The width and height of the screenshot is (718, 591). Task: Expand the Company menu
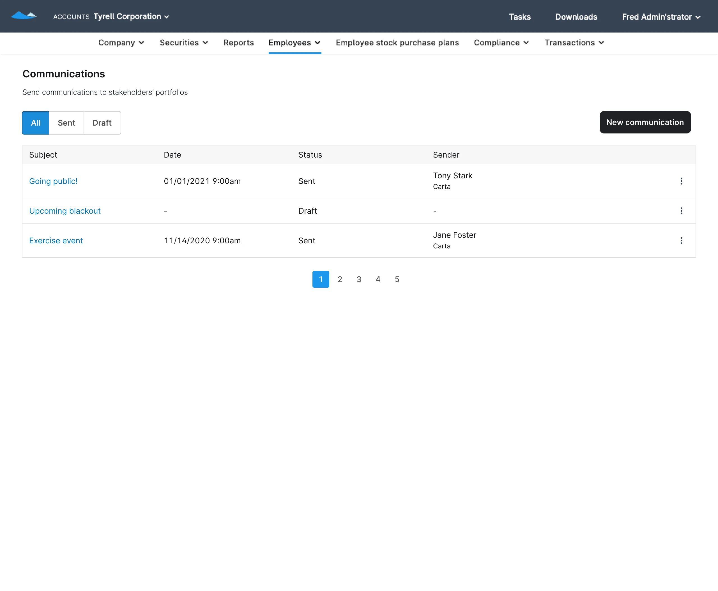(121, 43)
